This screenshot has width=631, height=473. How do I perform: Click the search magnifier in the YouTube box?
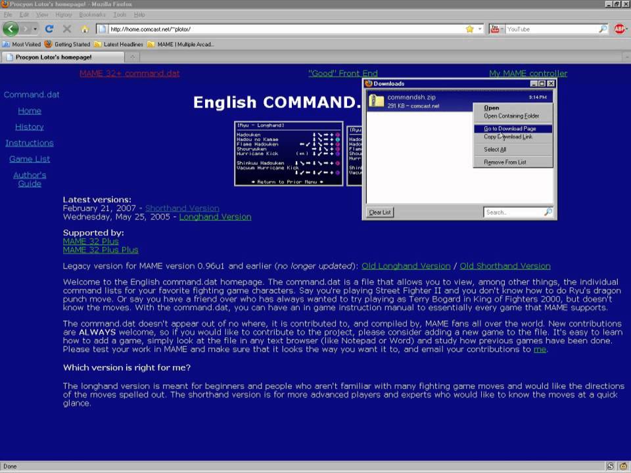(x=603, y=29)
